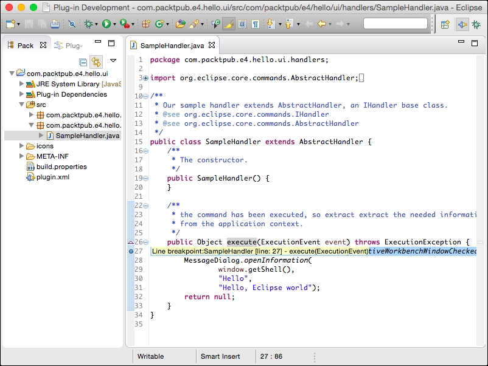Click the Quick Access search field

(x=395, y=24)
